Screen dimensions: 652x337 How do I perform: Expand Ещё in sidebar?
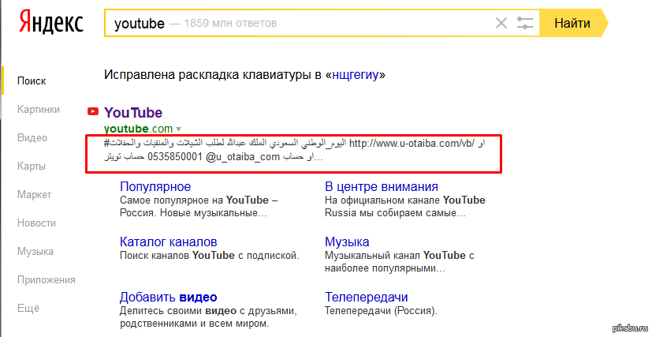tap(28, 309)
